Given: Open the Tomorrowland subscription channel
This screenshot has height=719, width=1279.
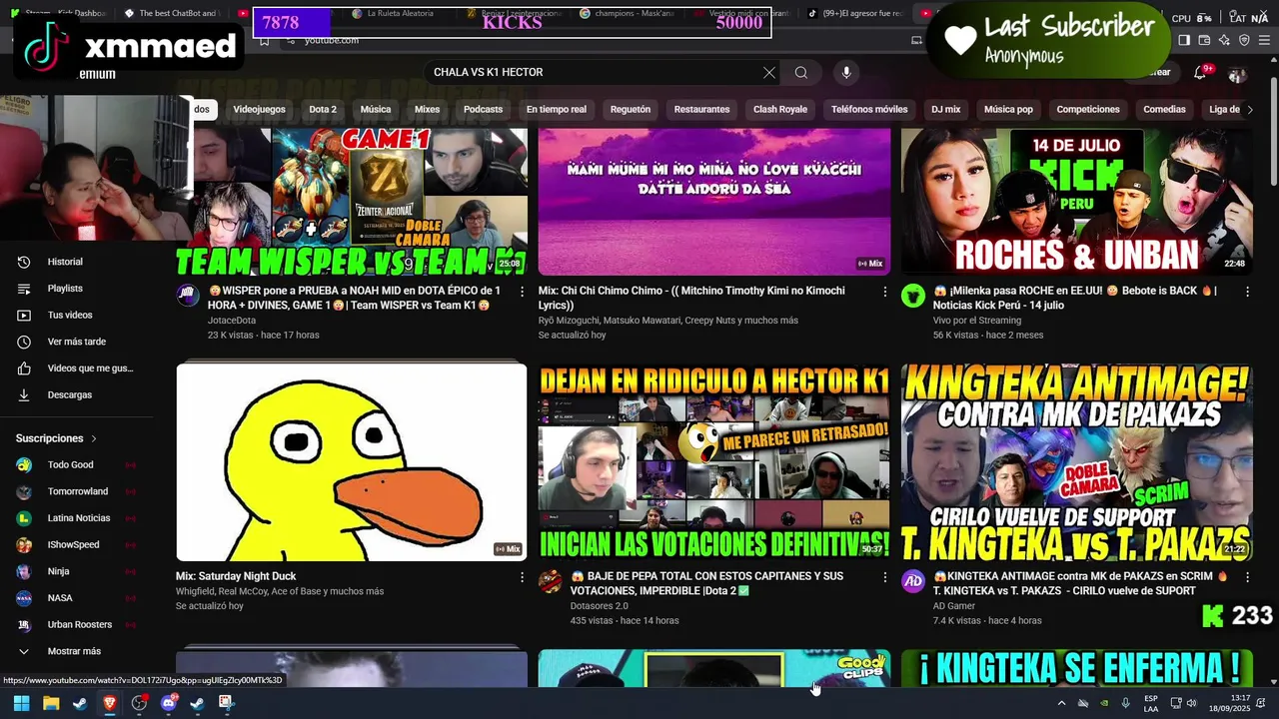Looking at the screenshot, I should coord(76,491).
